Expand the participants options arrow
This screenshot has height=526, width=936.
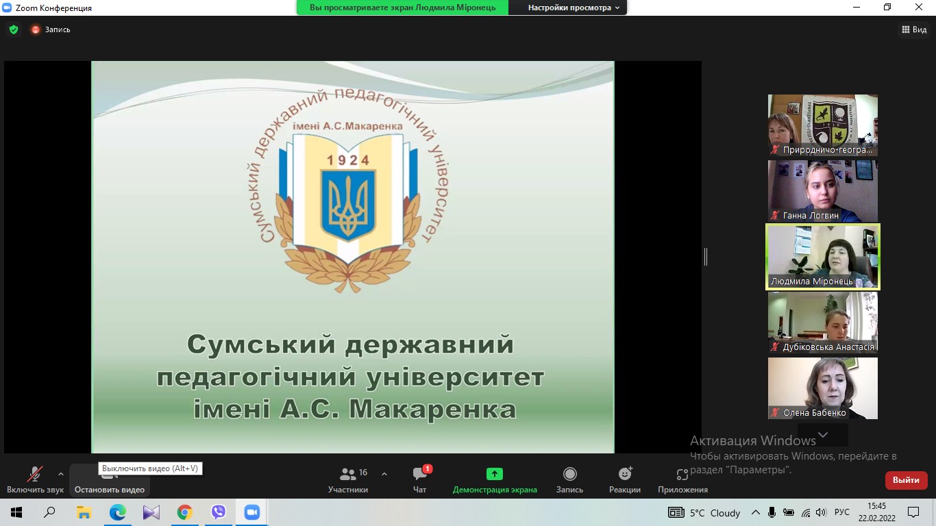coord(384,473)
